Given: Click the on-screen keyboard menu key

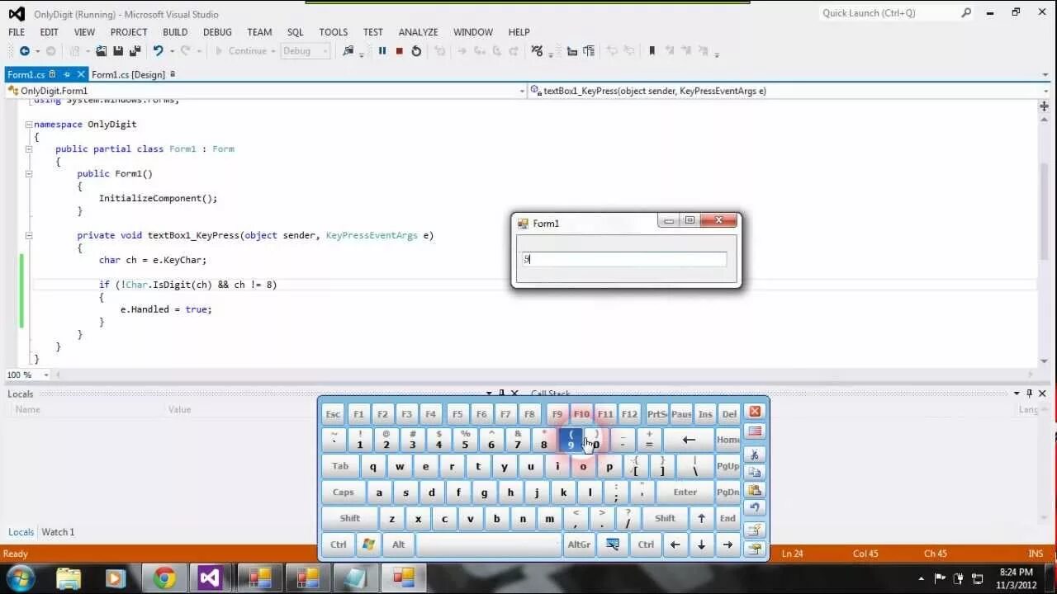Looking at the screenshot, I should [x=613, y=544].
